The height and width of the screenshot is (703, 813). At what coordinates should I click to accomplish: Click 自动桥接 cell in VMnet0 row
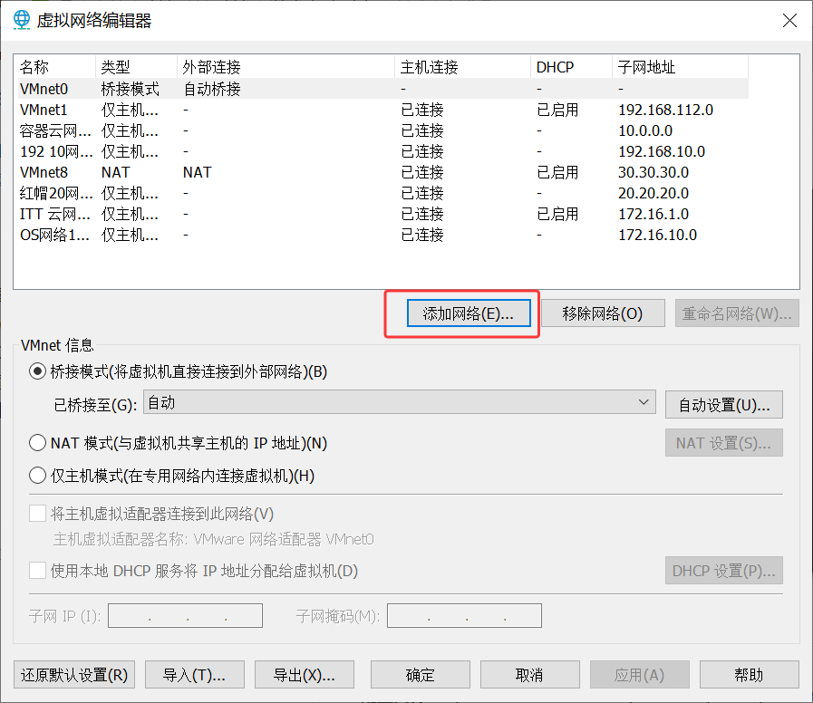click(x=212, y=89)
